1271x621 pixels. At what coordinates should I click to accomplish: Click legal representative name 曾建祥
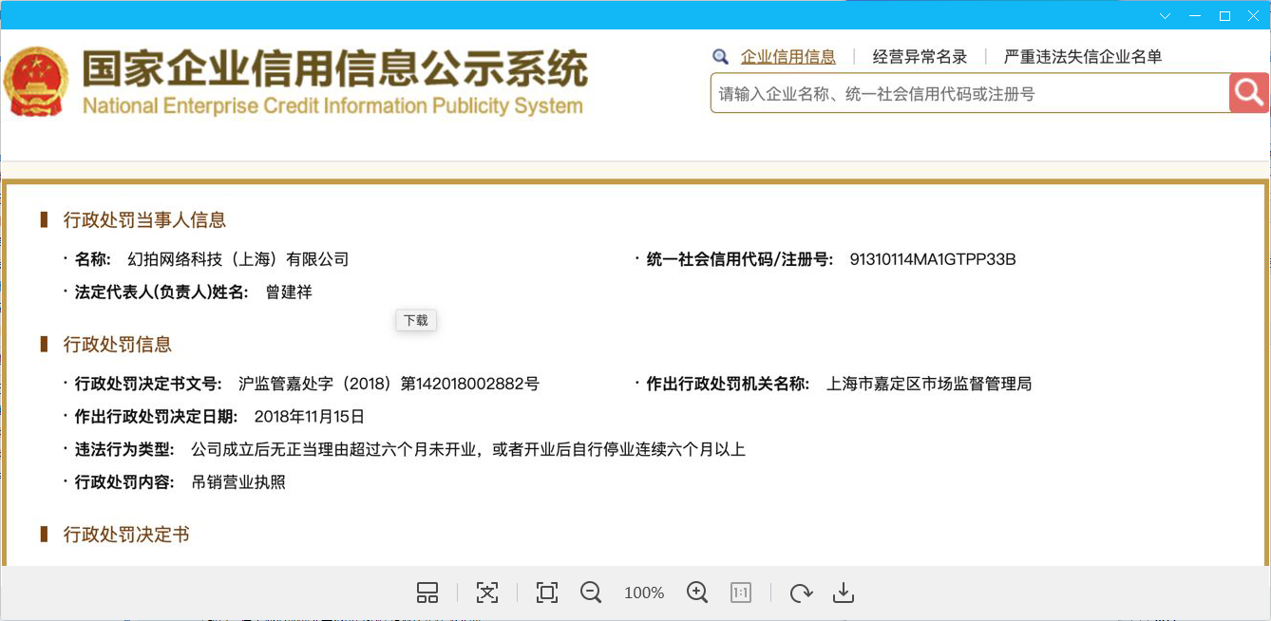(289, 292)
